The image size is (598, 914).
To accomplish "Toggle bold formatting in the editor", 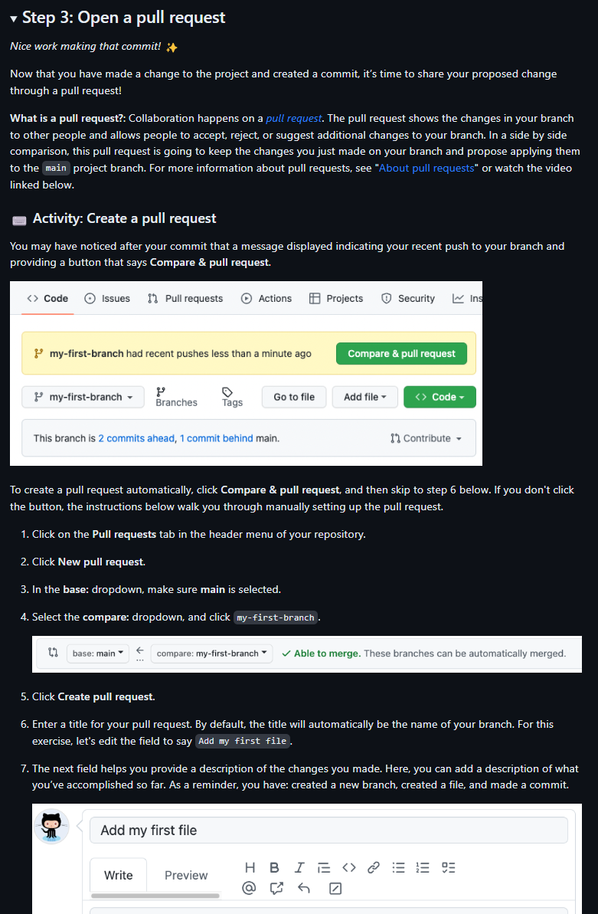I will tap(274, 866).
